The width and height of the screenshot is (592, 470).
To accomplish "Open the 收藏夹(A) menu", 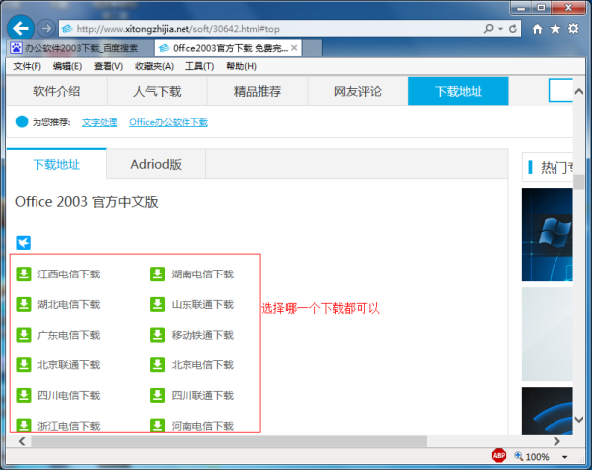I will (154, 66).
